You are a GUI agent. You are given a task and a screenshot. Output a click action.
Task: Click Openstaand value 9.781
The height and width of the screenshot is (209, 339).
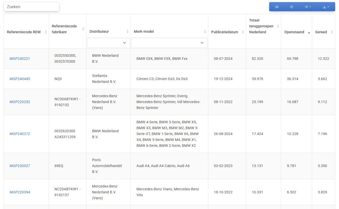[x=291, y=166]
